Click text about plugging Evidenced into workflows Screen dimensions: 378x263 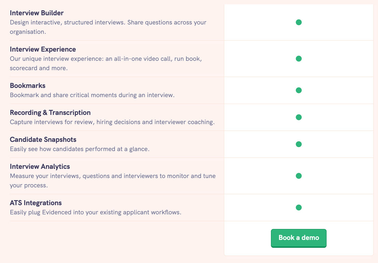coord(96,212)
